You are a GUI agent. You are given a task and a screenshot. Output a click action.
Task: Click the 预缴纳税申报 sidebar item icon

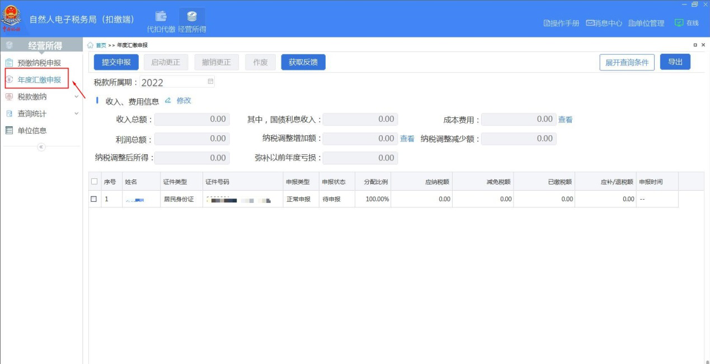(x=9, y=63)
